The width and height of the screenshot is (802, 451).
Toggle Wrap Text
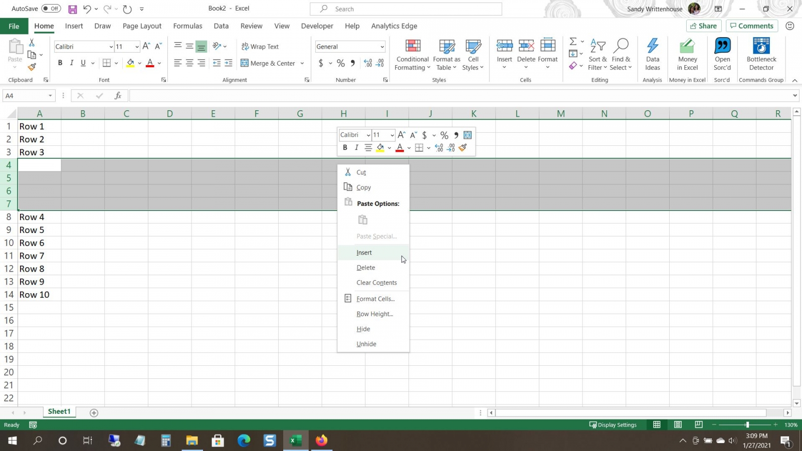coord(260,47)
